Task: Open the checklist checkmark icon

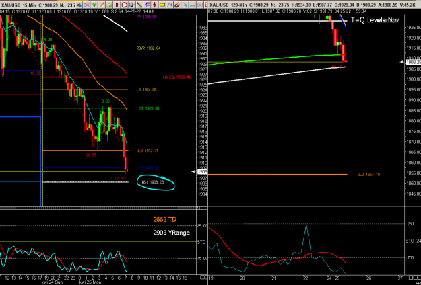Action: click(x=132, y=5)
